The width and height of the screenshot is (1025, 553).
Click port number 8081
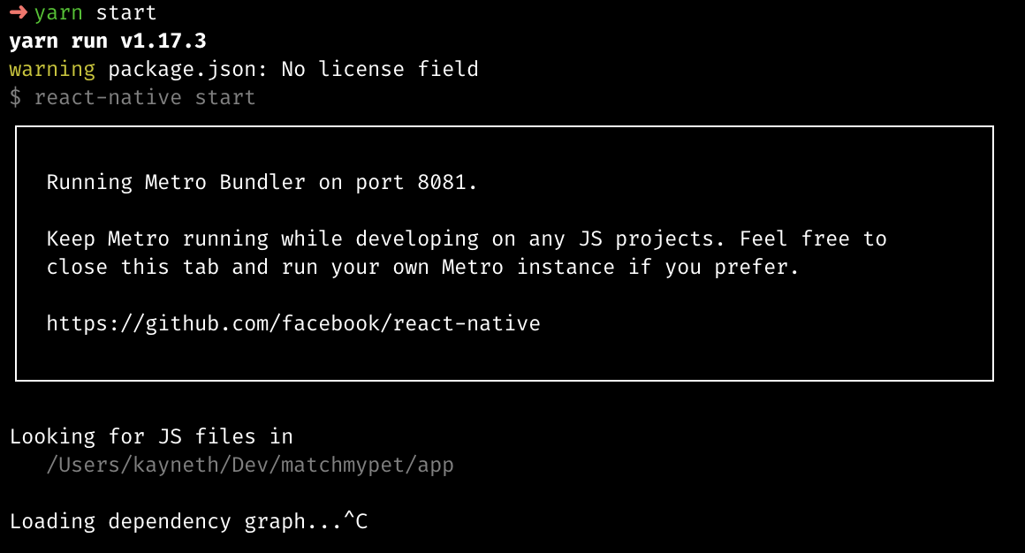click(x=442, y=182)
